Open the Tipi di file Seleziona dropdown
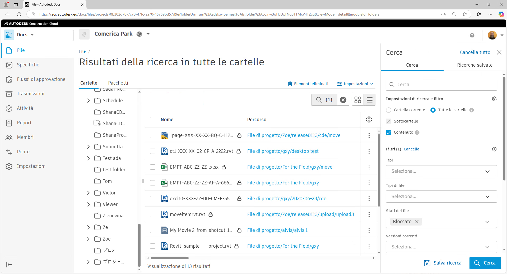Screen dimensions: 507x274 pyautogui.click(x=441, y=197)
